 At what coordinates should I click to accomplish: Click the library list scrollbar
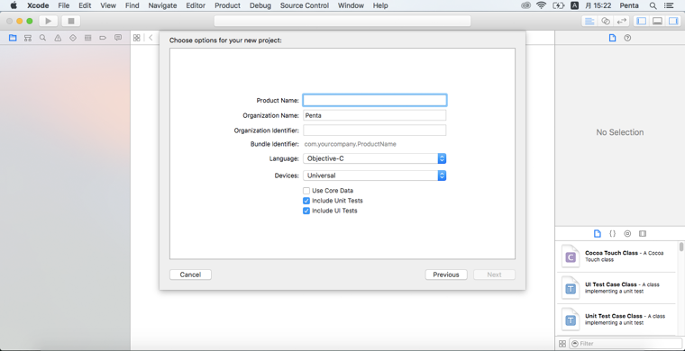681,247
